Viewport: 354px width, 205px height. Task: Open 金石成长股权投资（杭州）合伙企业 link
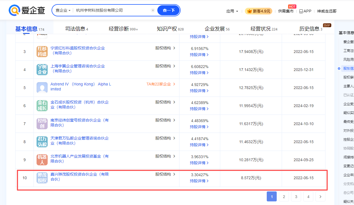(79, 105)
